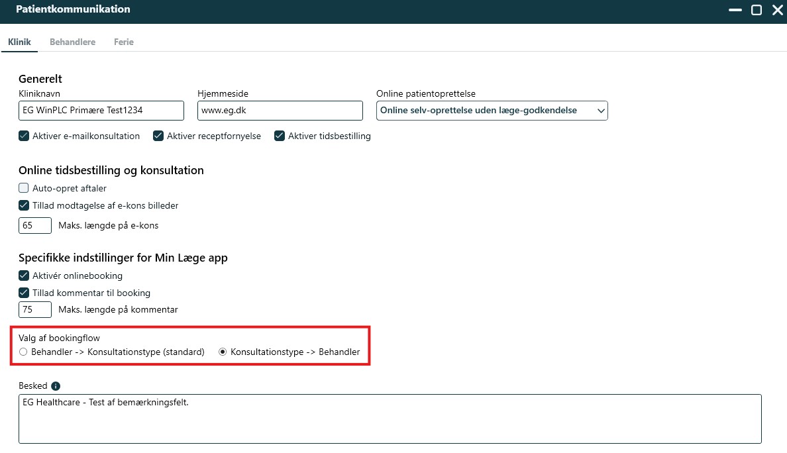The image size is (787, 453).
Task: Uncheck Aktivér onlinebooking
Action: click(24, 276)
